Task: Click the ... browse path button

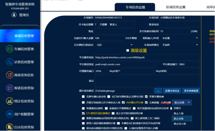Action: click(x=158, y=91)
